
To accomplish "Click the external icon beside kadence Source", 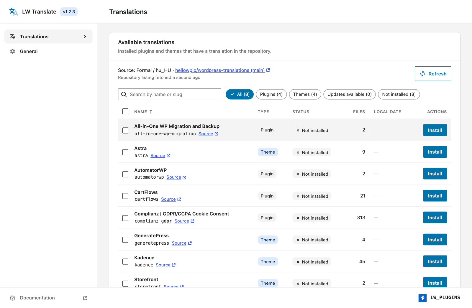I will click(174, 265).
